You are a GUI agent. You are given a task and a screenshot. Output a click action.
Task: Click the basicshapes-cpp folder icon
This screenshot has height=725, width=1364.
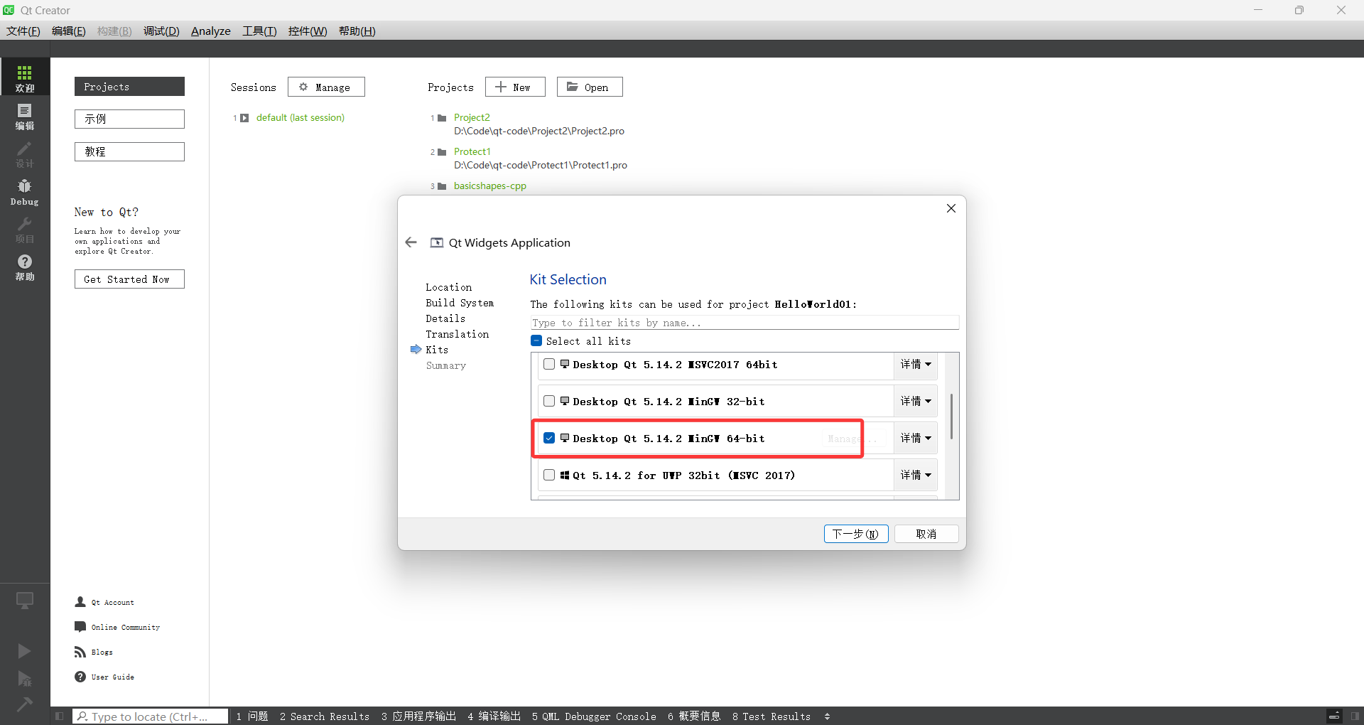(x=442, y=186)
